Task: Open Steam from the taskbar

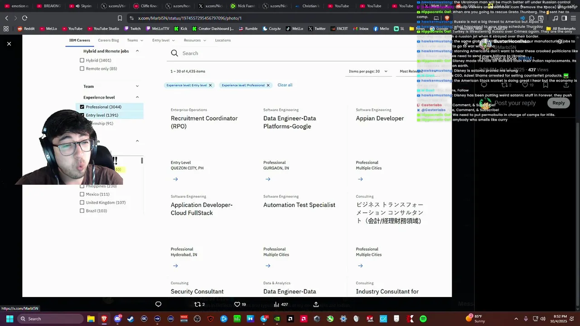Action: [130, 319]
